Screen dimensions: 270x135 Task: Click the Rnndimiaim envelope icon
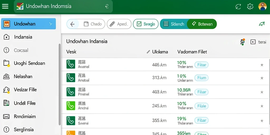coord(6,117)
